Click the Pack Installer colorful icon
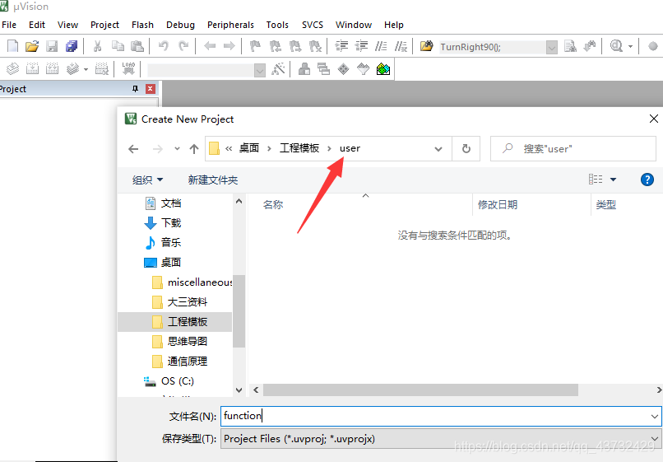Image resolution: width=663 pixels, height=462 pixels. 383,68
